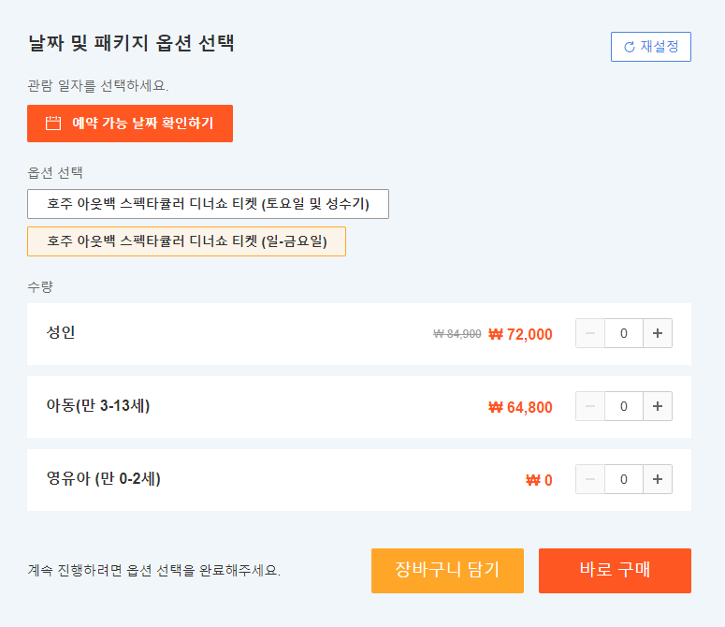Image resolution: width=725 pixels, height=627 pixels.
Task: Select the 토요일 및 성수기 ticket option
Action: pos(208,204)
